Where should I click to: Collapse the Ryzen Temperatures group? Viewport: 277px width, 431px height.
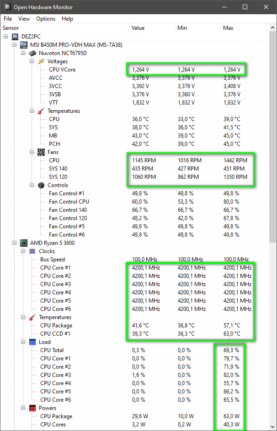point(23,317)
